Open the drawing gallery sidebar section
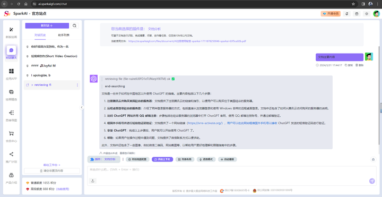Viewport: 382px width, 197px height. coord(11,95)
